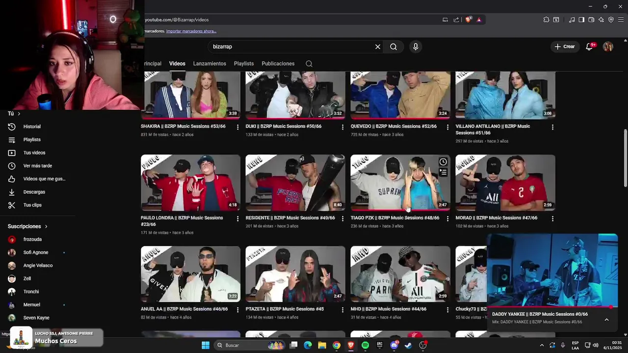The image size is (628, 353).
Task: Search within channel using magnifier icon
Action: (x=309, y=64)
